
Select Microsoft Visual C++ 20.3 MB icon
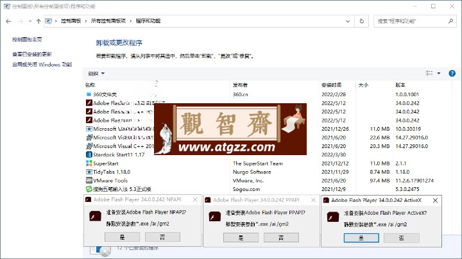89,146
